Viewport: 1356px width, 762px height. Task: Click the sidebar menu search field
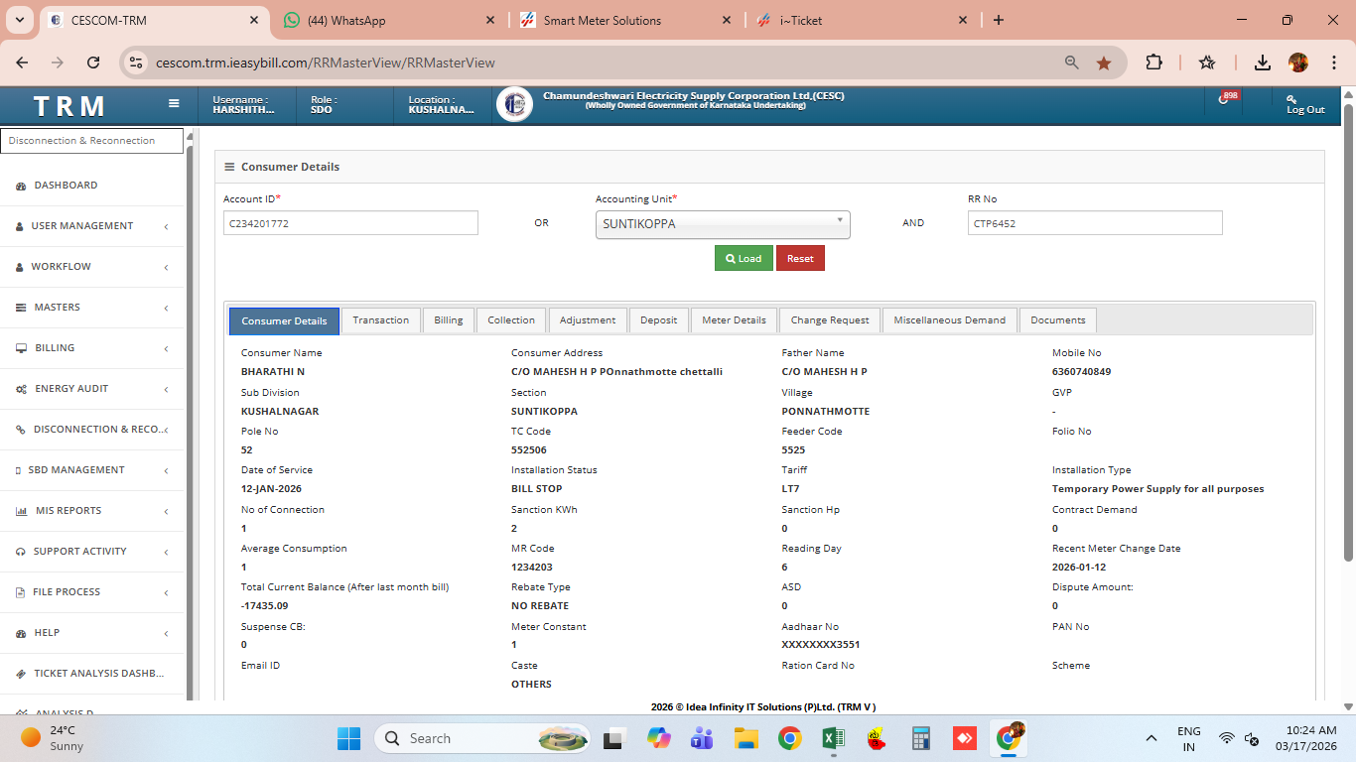(92, 141)
